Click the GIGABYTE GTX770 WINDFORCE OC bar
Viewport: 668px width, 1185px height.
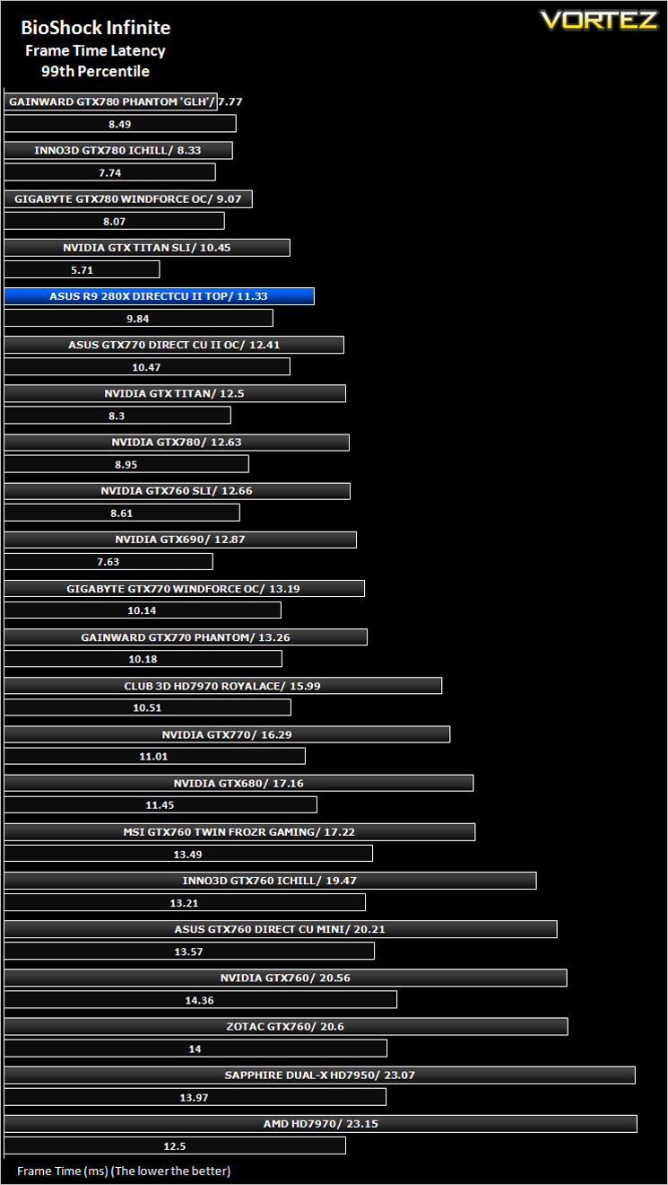185,589
